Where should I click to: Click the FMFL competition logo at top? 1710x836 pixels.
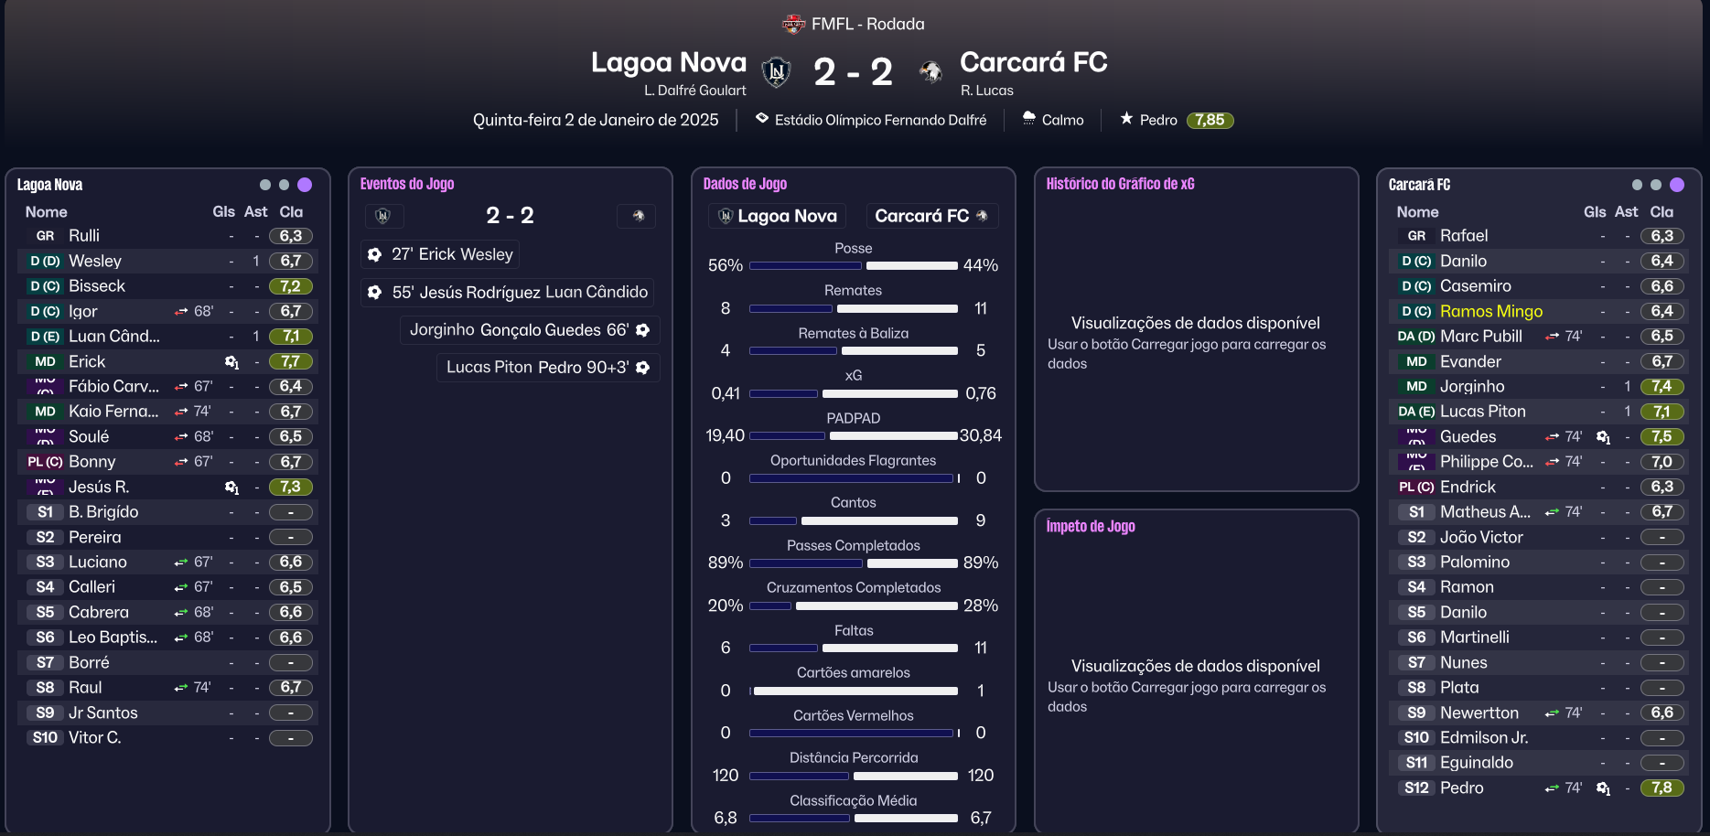[x=793, y=24]
